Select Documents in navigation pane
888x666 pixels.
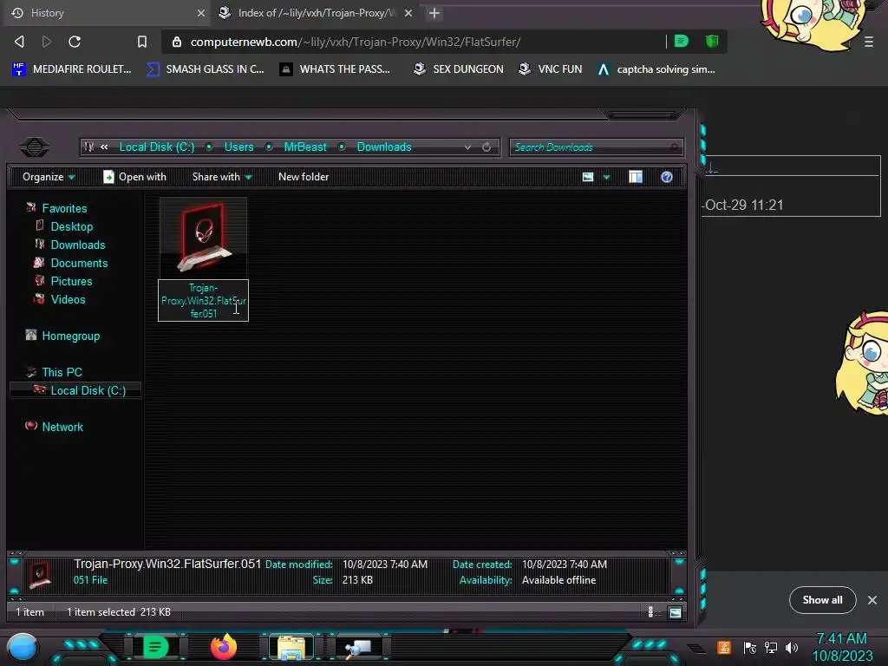coord(79,263)
